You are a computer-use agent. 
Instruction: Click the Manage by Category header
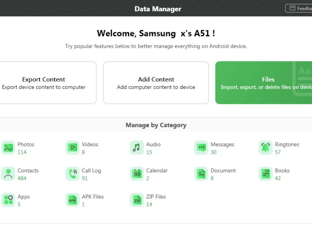156,125
